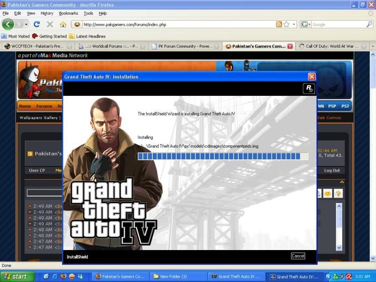Viewport: 376px width, 282px height.
Task: Open the address bar history dropdown arrow
Action: 294,24
